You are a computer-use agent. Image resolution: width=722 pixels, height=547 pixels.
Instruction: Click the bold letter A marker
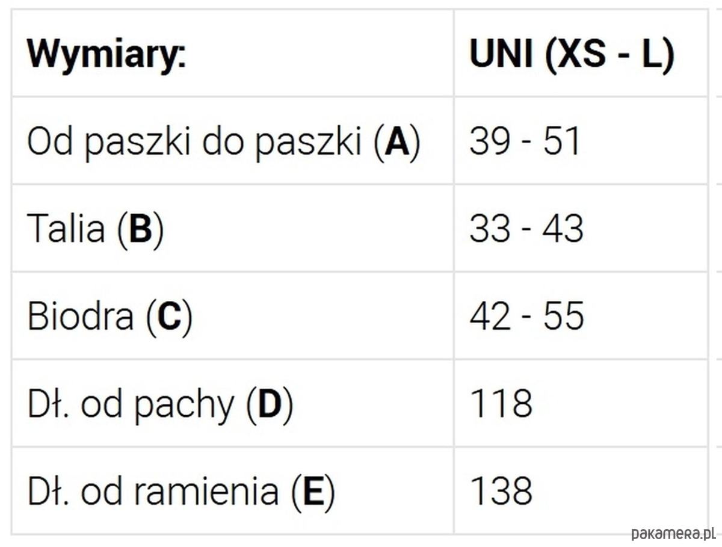click(x=396, y=142)
